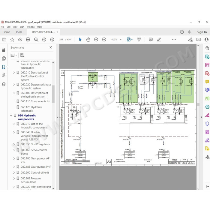Open attachments paperclip panel
Image resolution: width=210 pixels, height=210 pixels.
(x=4, y=75)
